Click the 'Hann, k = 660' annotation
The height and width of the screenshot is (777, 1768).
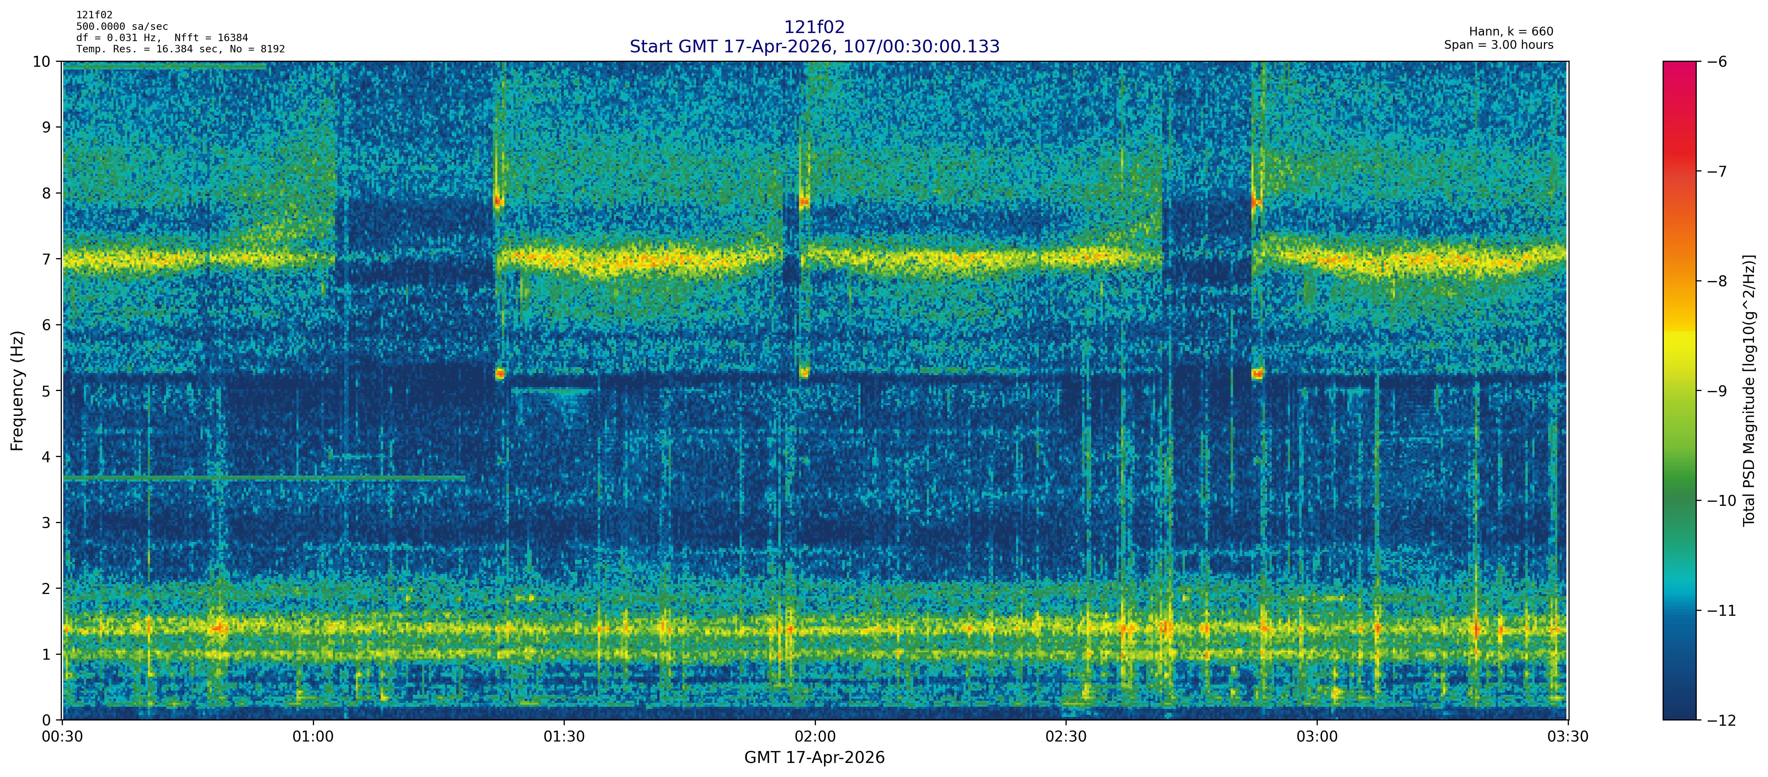(x=1511, y=32)
